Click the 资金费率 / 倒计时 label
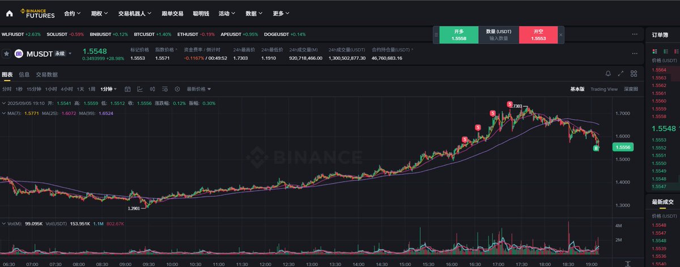 (x=202, y=49)
